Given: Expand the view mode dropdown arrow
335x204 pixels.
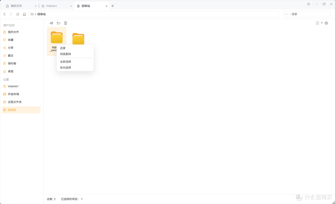Looking at the screenshot, I should pos(322,23).
